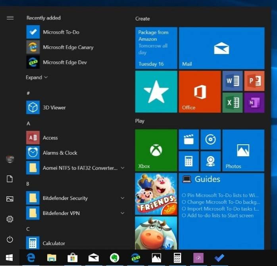
Task: Expand the Recently added list
Action: 37,77
